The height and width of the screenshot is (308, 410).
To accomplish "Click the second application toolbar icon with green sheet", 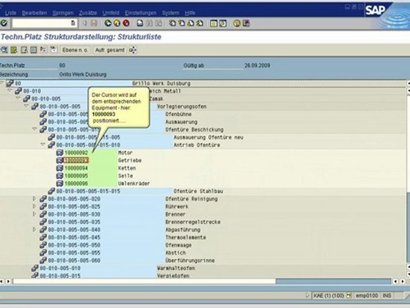I will (14, 50).
